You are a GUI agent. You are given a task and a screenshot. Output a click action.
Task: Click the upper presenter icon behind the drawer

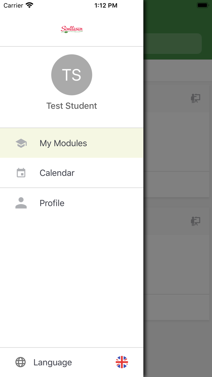click(x=196, y=98)
